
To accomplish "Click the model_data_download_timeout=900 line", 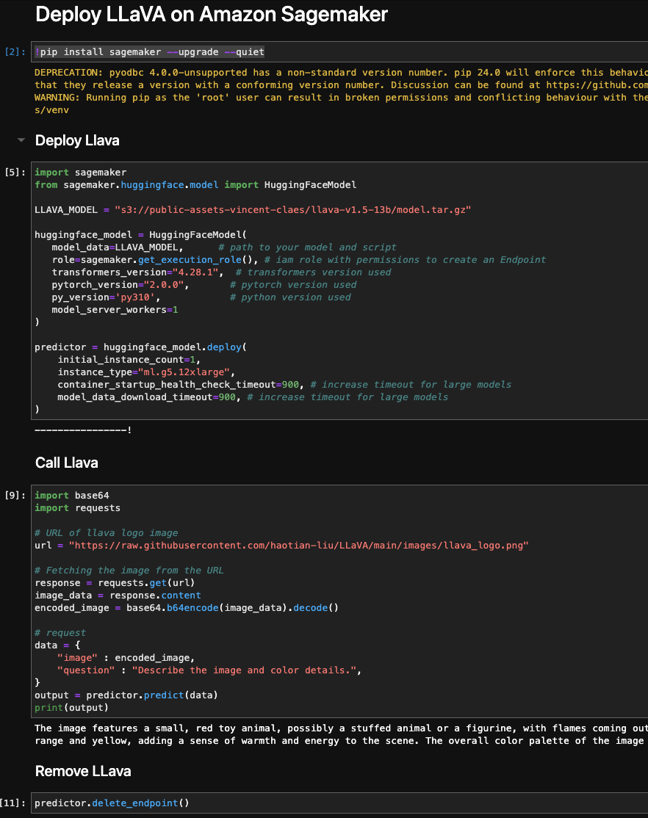I will [x=253, y=397].
